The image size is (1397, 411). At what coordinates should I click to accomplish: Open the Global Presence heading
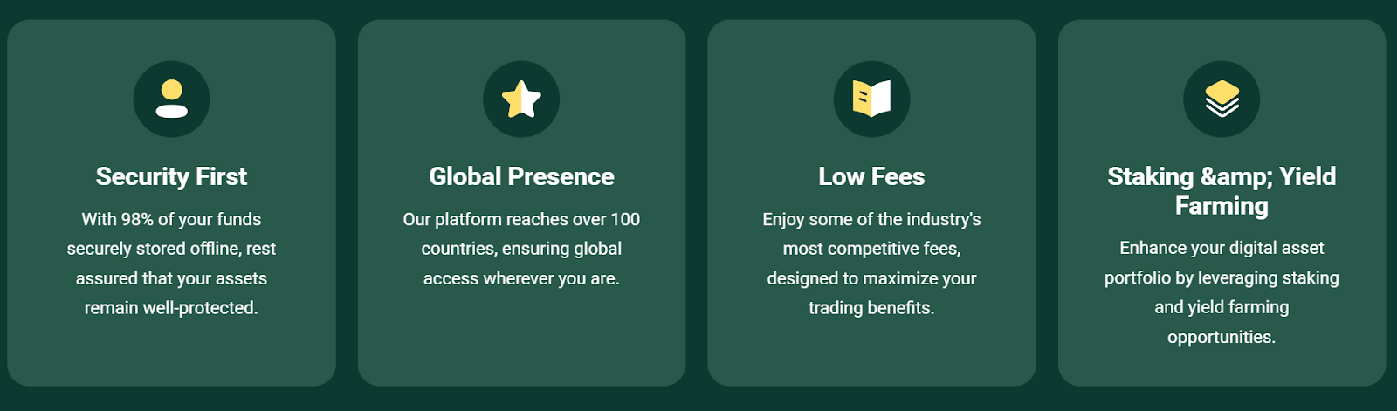click(521, 176)
